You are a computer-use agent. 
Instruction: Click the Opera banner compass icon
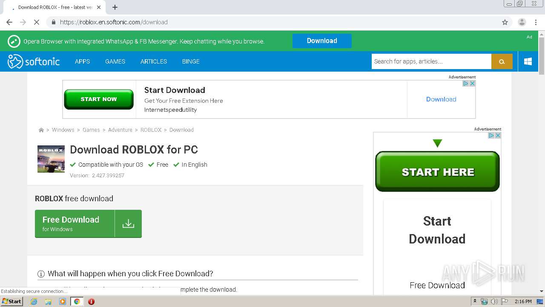pos(14,41)
